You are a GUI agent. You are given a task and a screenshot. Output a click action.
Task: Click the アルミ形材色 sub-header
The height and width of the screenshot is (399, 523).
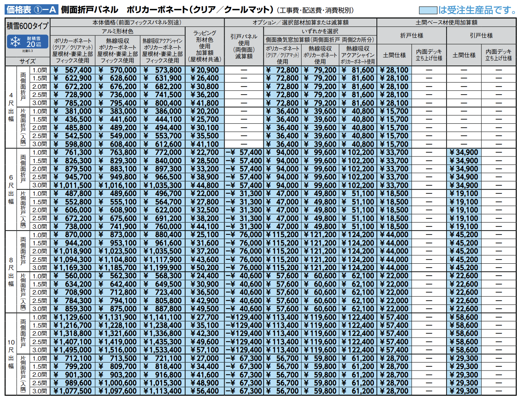pyautogui.click(x=118, y=31)
